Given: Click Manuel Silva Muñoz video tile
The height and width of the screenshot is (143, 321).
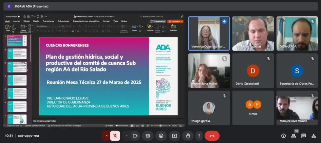Looking at the screenshot, I should [297, 108].
